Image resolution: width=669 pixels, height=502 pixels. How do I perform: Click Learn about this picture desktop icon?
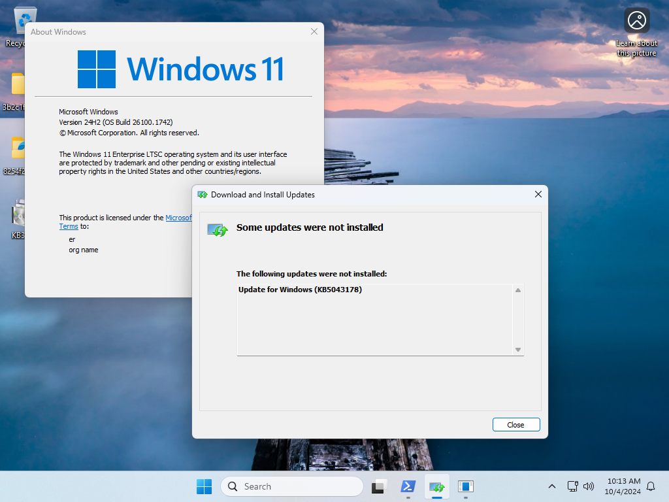[x=636, y=33]
